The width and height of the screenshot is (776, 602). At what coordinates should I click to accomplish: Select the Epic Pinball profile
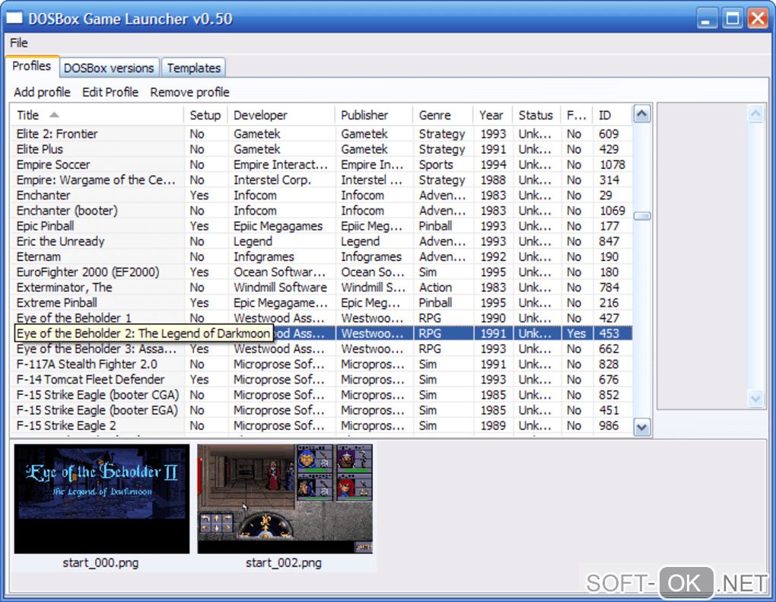(x=322, y=226)
